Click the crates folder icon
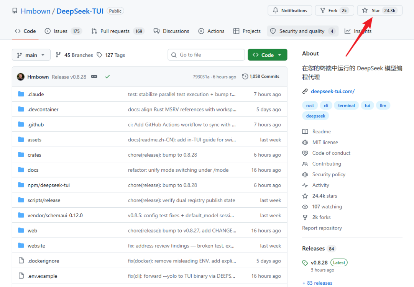Viewport: 414px width, 287px height. (x=21, y=155)
